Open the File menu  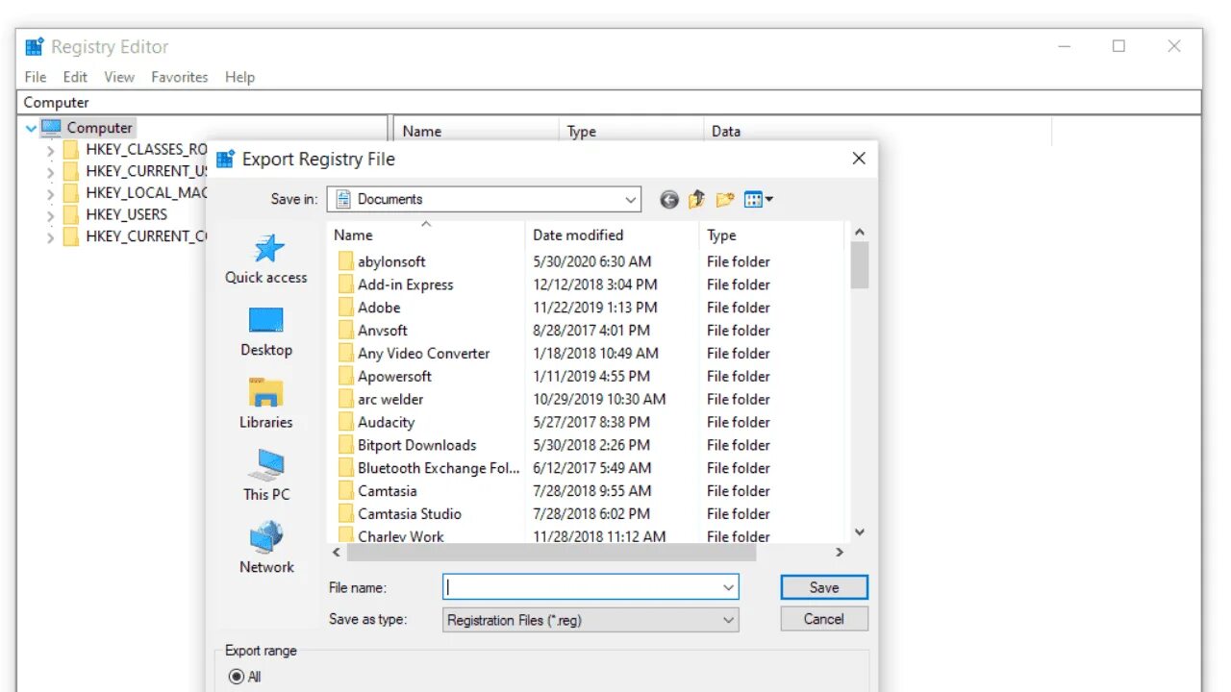[x=36, y=77]
